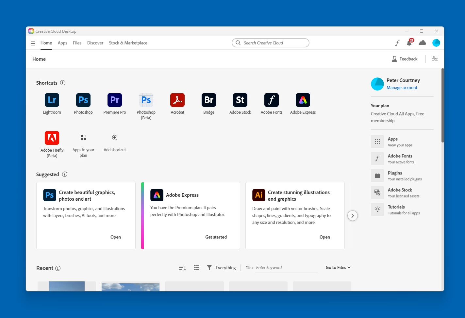Switch Recent to list view
Screen dimensions: 465x318
pyautogui.click(x=196, y=268)
